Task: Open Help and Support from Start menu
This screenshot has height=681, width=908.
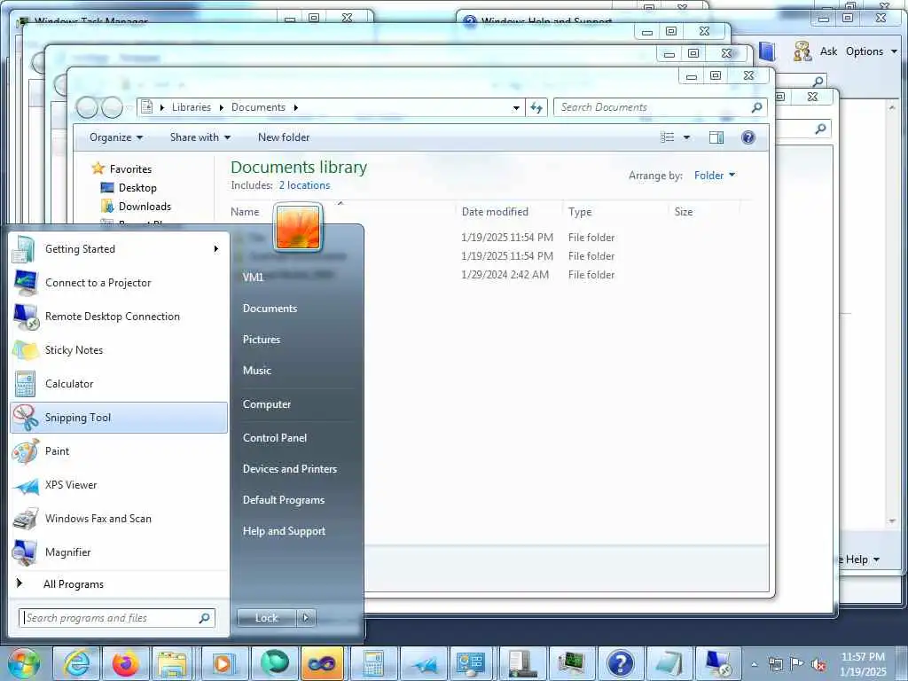Action: pyautogui.click(x=284, y=530)
